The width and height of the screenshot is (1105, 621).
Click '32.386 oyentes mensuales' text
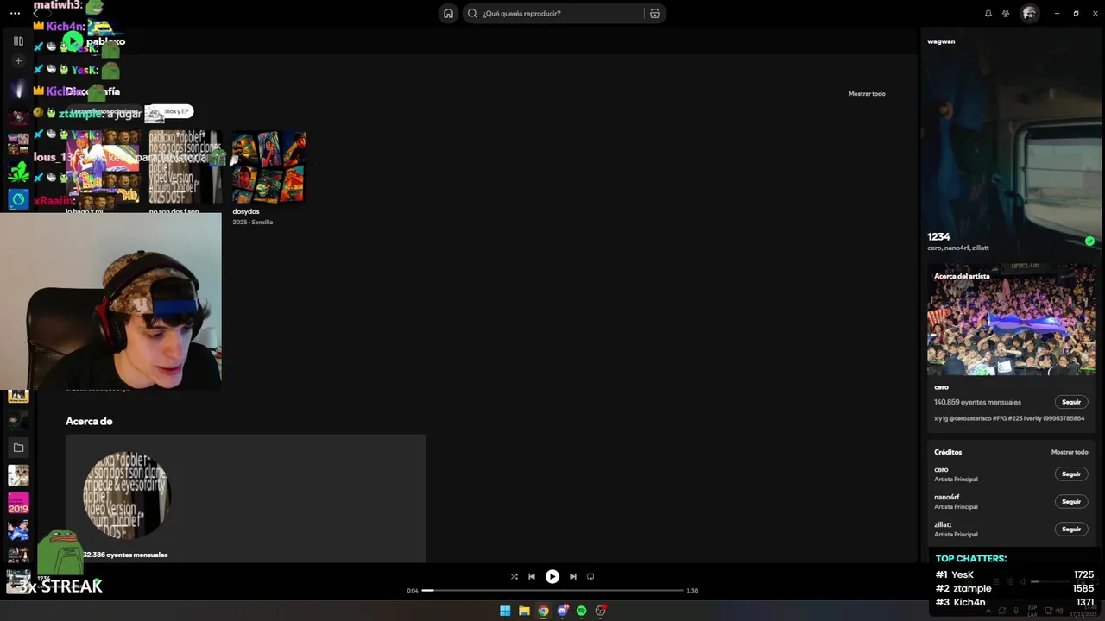125,555
